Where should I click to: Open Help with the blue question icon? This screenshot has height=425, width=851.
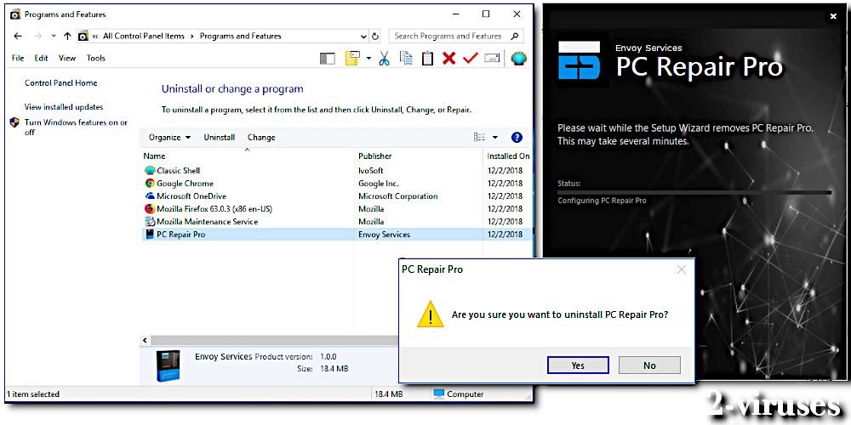[517, 137]
